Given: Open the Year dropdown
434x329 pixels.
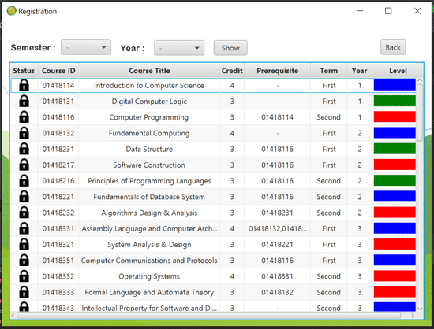Looking at the screenshot, I should click(179, 48).
